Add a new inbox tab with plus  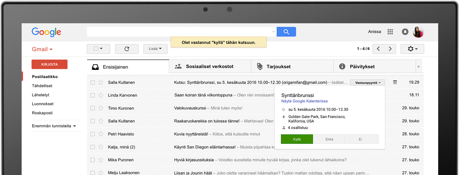tap(418, 66)
